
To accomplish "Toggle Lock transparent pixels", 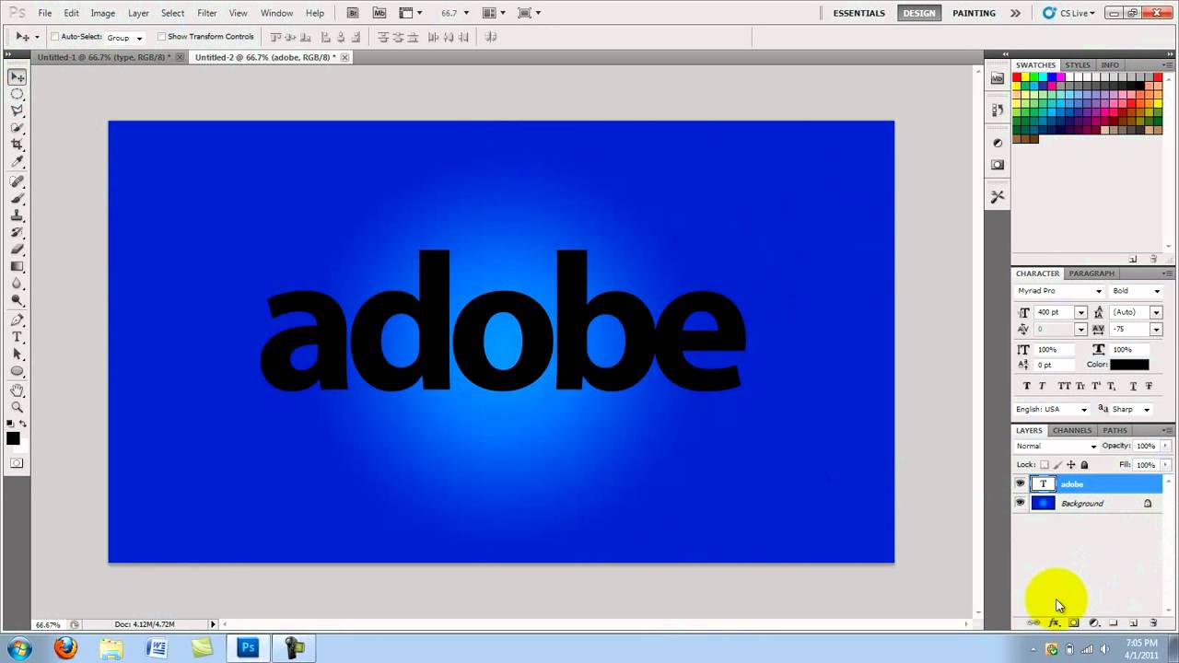I will (1045, 465).
